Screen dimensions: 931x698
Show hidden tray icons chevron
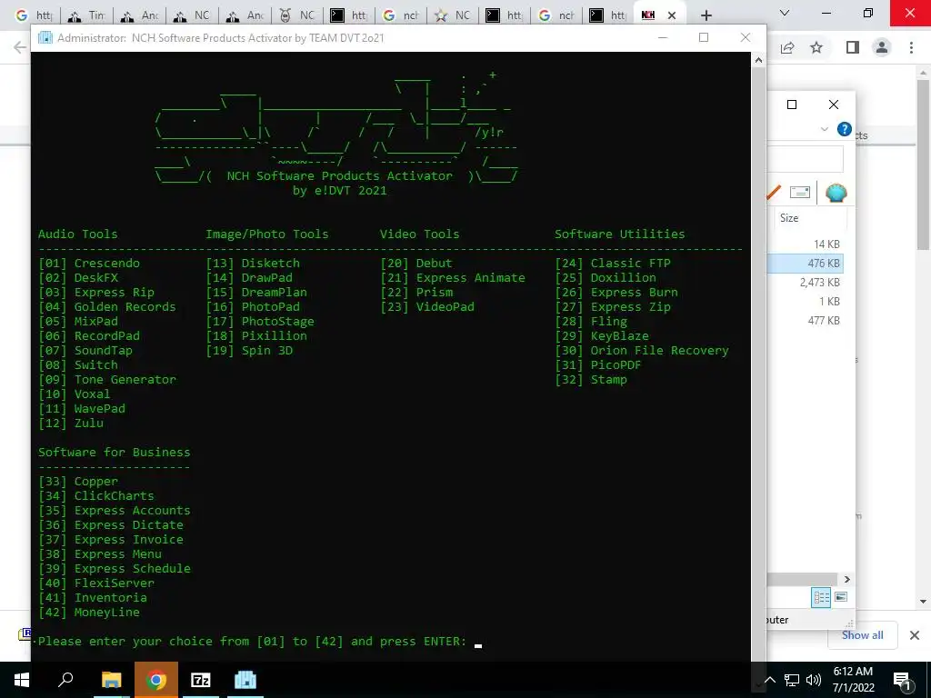pos(769,680)
